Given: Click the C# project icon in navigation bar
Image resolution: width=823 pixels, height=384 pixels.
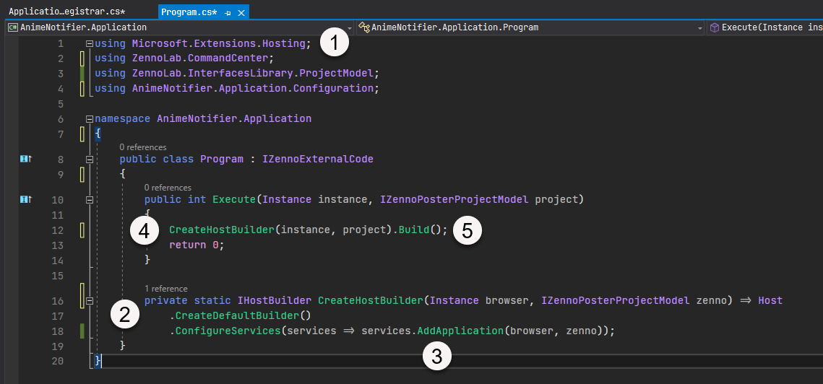Looking at the screenshot, I should (12, 27).
